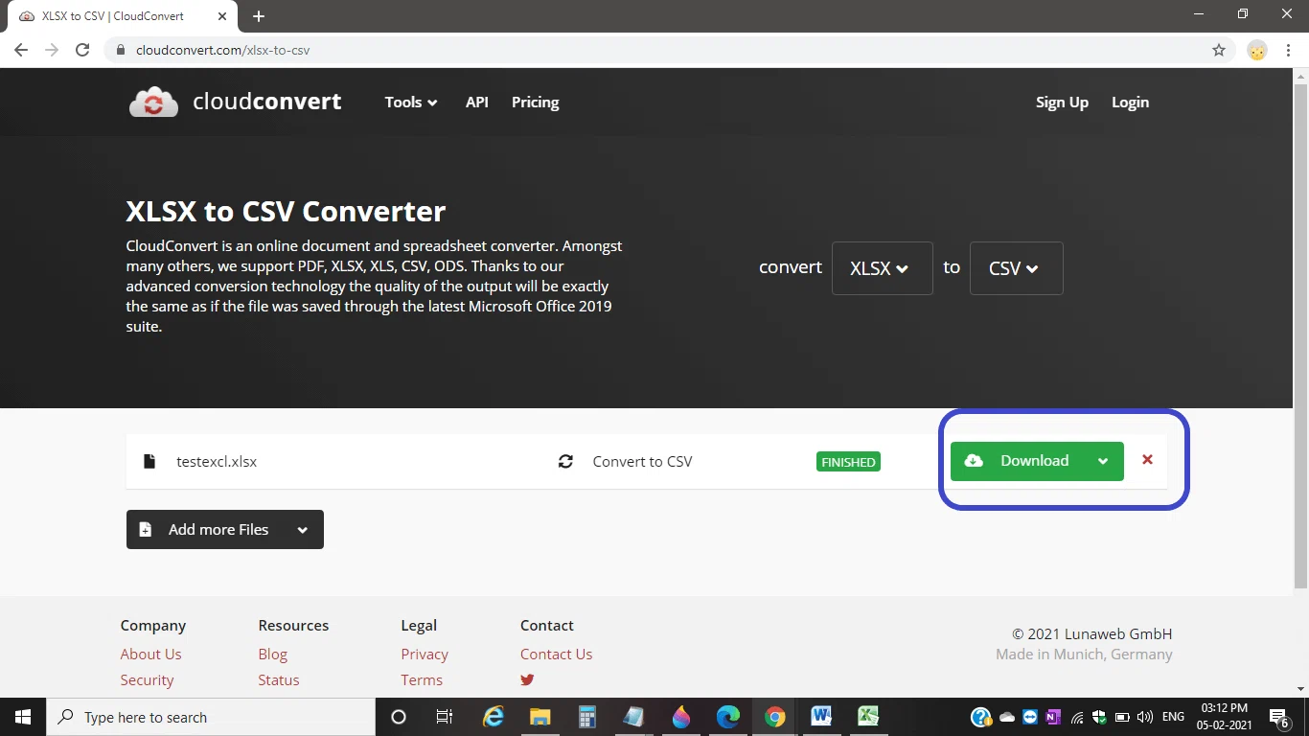Image resolution: width=1309 pixels, height=736 pixels.
Task: Open notification center on taskbar
Action: (1279, 717)
